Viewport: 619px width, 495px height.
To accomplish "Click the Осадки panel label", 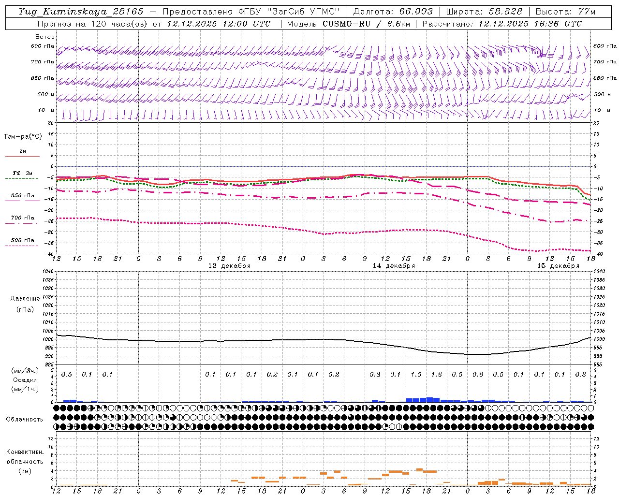I will pos(25,379).
